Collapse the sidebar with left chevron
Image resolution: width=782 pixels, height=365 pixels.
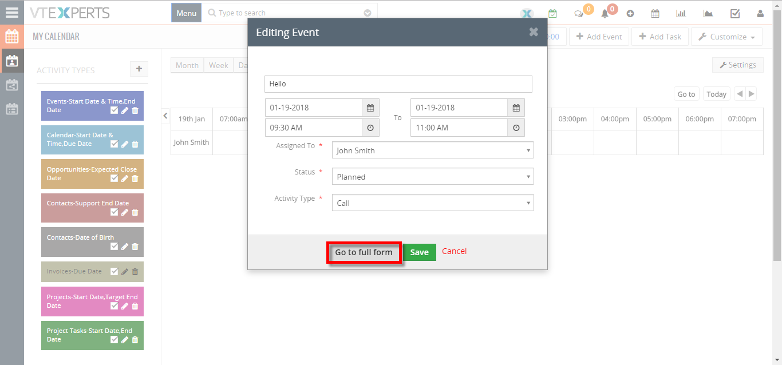(x=165, y=116)
